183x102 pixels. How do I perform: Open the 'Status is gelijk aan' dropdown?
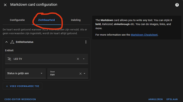click(x=25, y=73)
